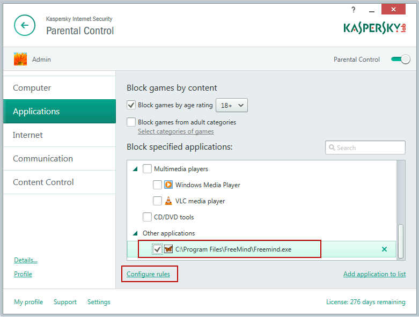
Task: Check the Multimedia players category box
Action: tap(147, 169)
